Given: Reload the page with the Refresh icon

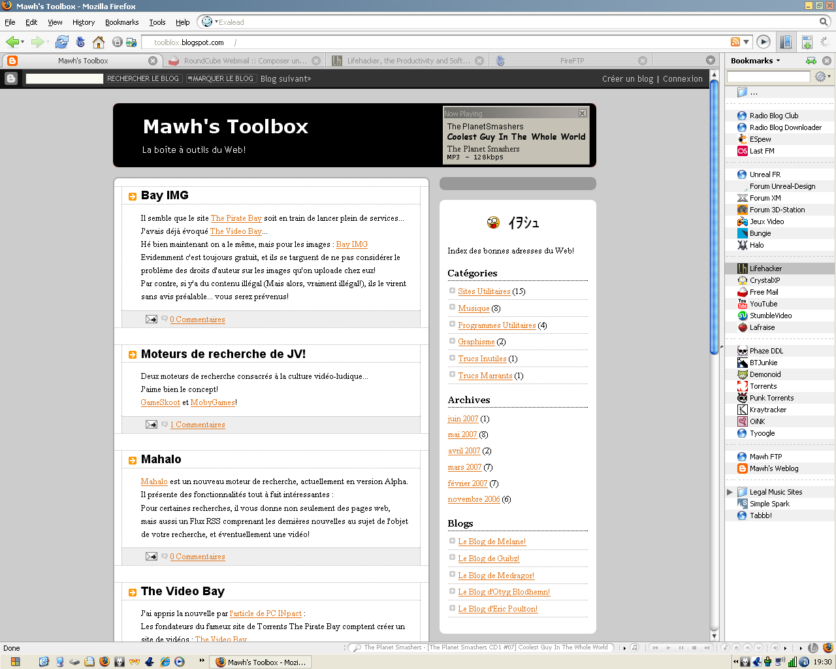Looking at the screenshot, I should click(62, 42).
